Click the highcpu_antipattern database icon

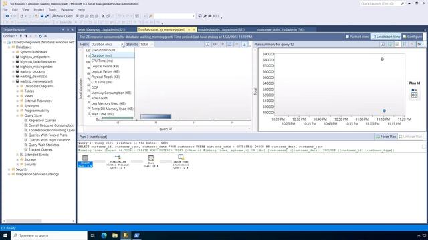point(17,57)
